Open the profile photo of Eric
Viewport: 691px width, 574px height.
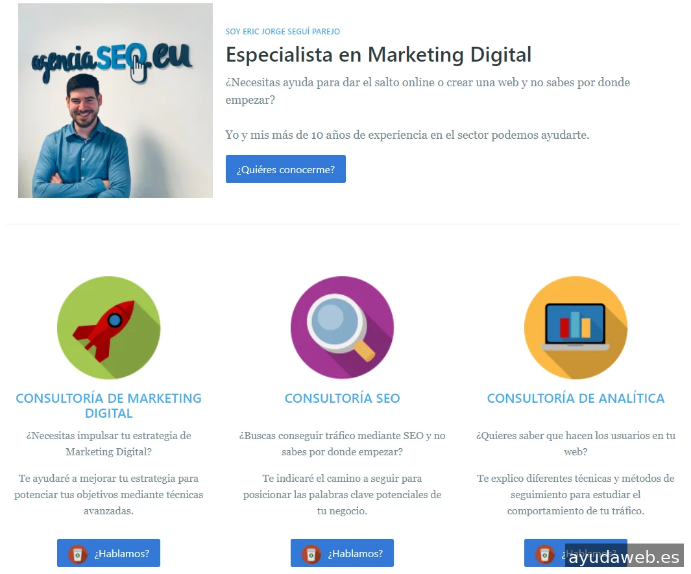[x=115, y=101]
